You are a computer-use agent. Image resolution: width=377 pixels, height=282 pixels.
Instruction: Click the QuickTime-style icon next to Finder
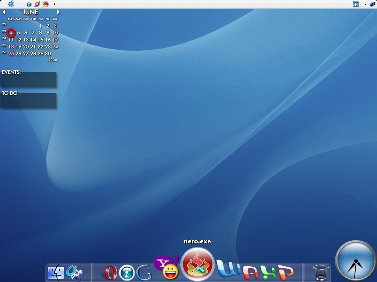[74, 272]
